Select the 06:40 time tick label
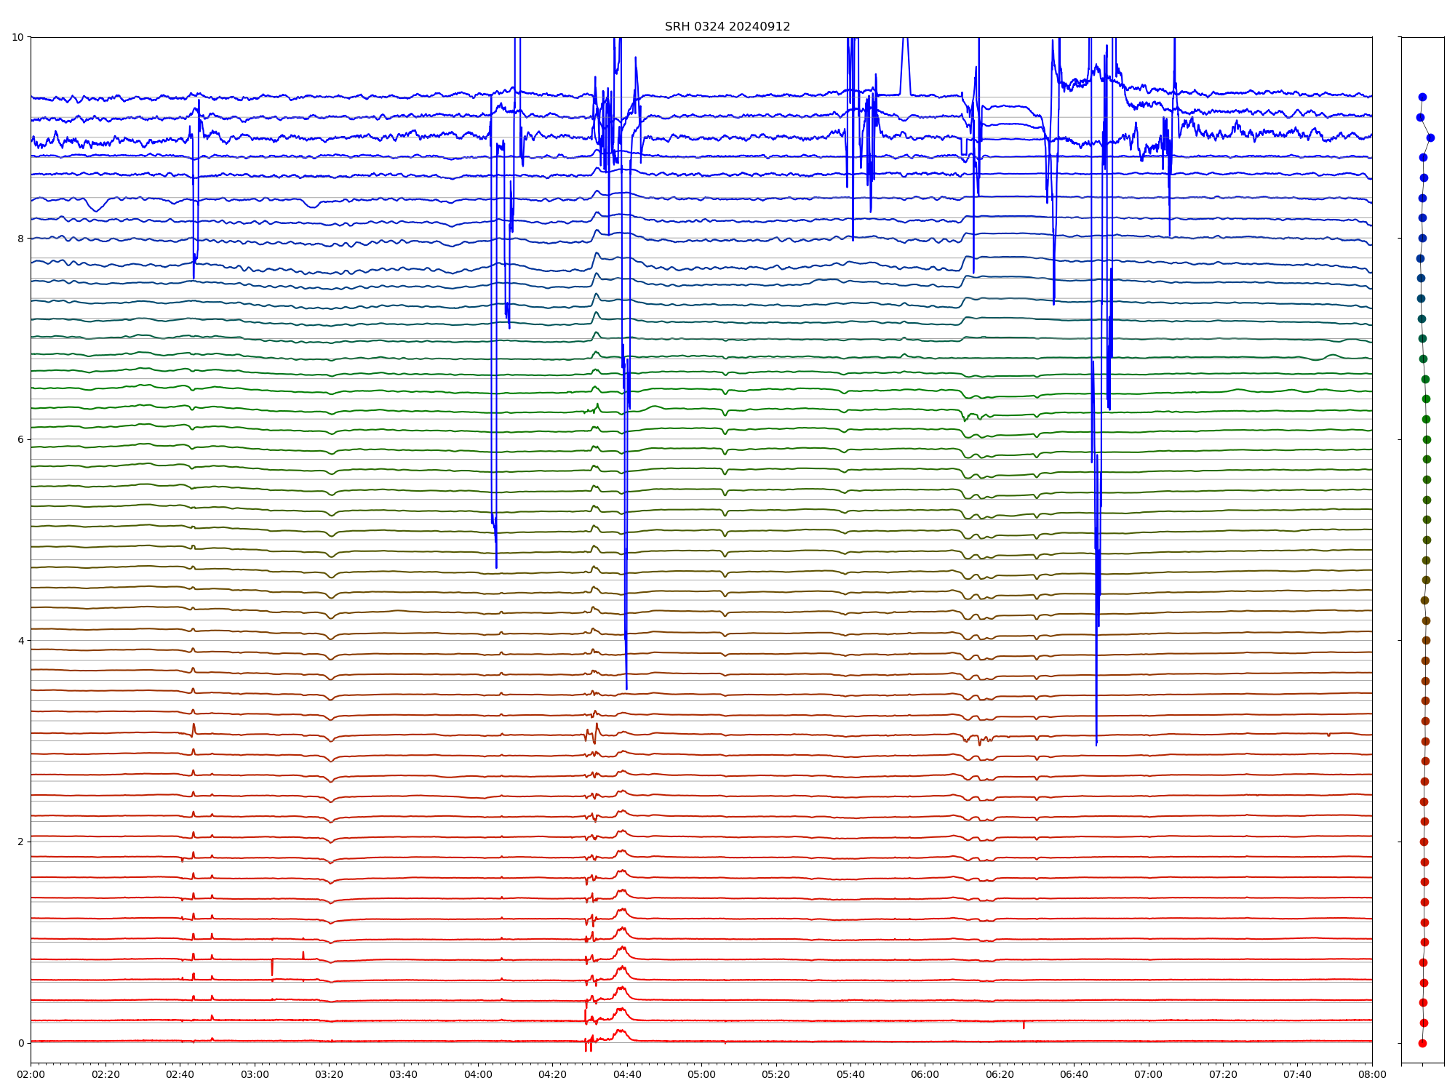 point(1074,1074)
